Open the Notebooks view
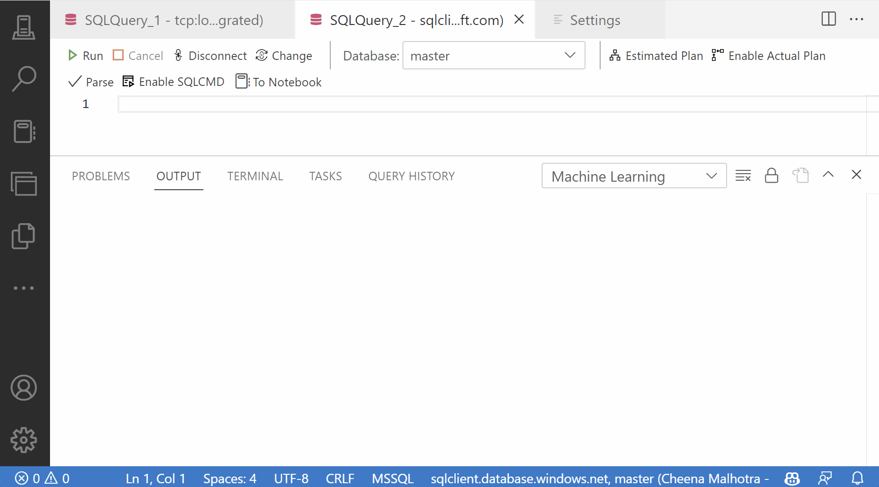 [x=24, y=132]
